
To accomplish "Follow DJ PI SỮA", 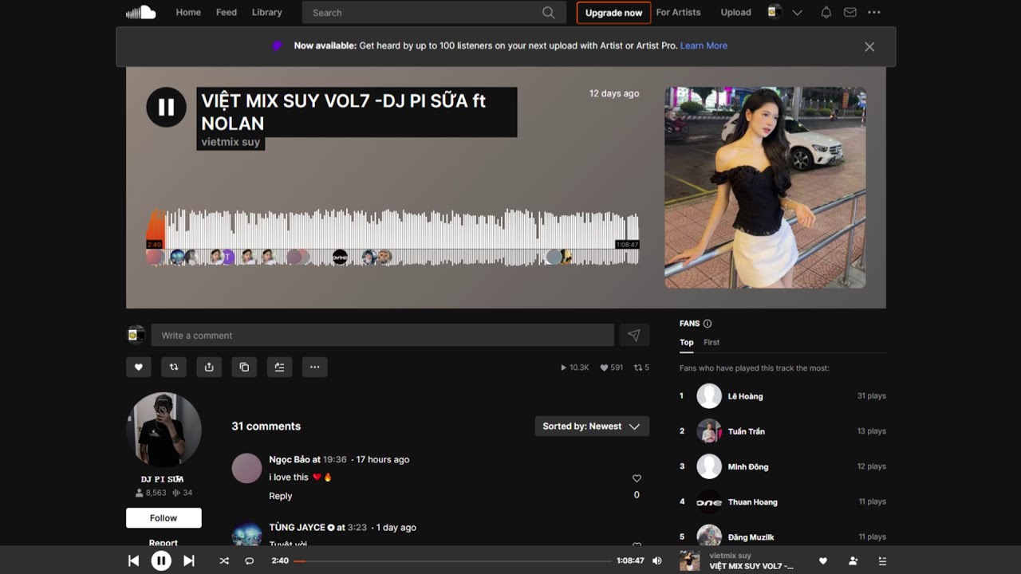I will tap(164, 518).
